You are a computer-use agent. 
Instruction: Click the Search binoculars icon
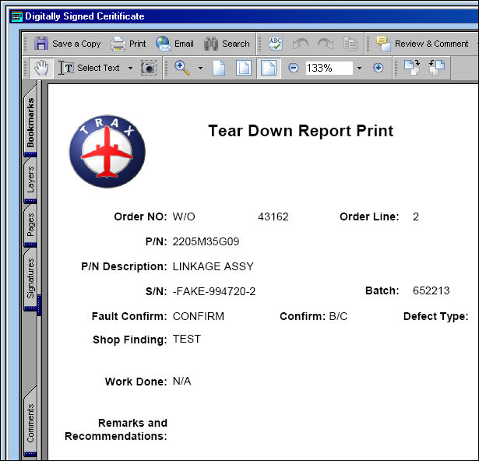pyautogui.click(x=211, y=44)
